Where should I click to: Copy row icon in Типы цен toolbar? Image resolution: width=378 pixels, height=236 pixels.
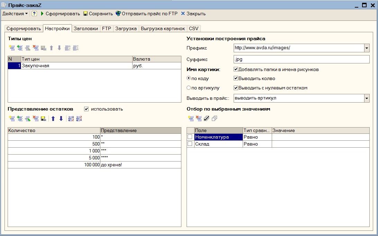point(20,48)
